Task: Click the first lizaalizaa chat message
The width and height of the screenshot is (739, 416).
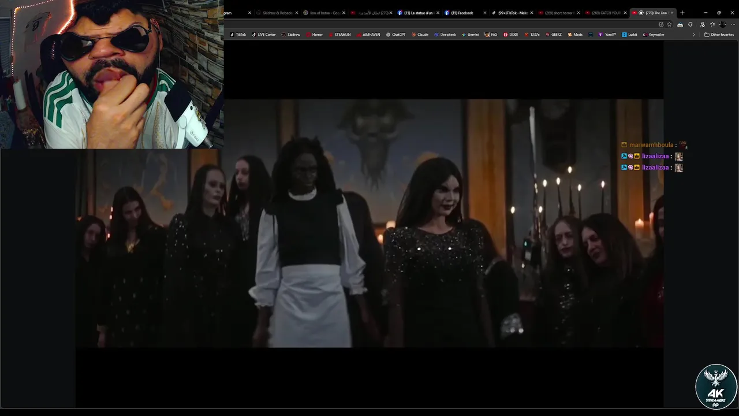Action: click(x=652, y=157)
